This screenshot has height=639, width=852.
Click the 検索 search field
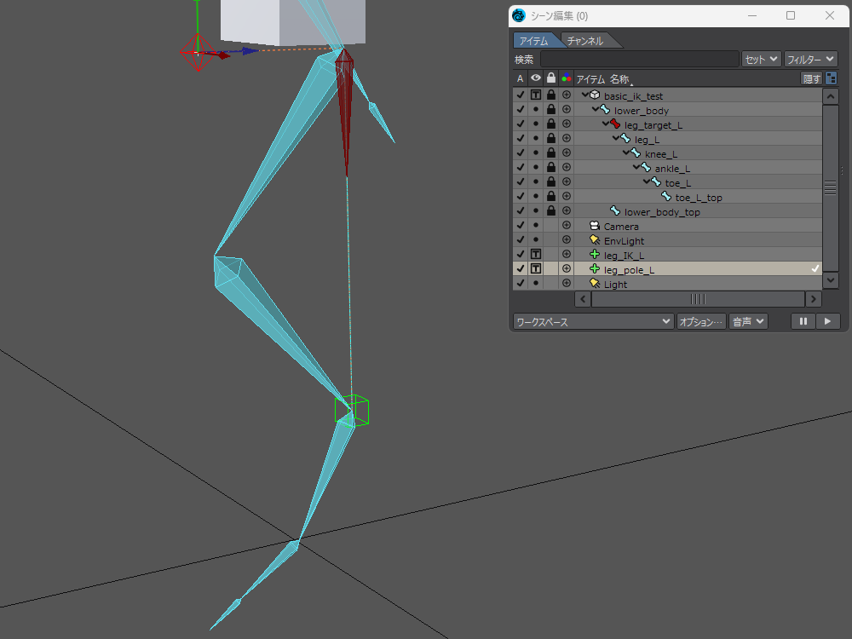click(x=639, y=60)
